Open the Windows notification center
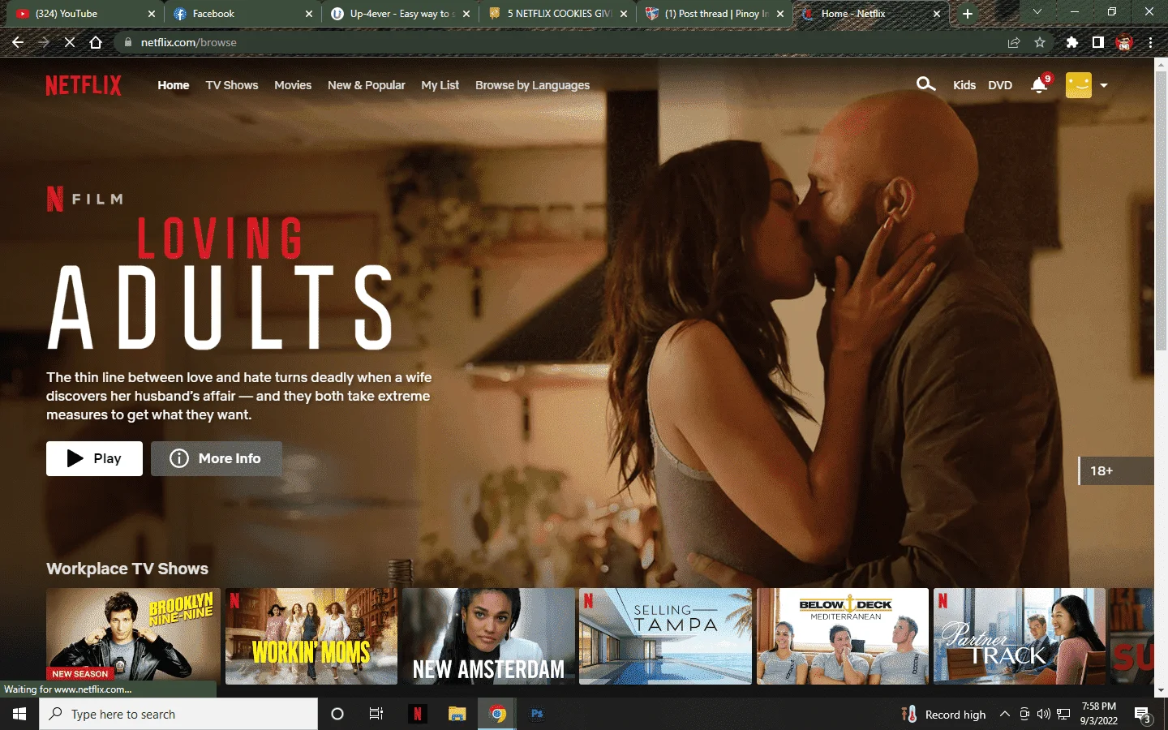The image size is (1168, 730). tap(1144, 715)
